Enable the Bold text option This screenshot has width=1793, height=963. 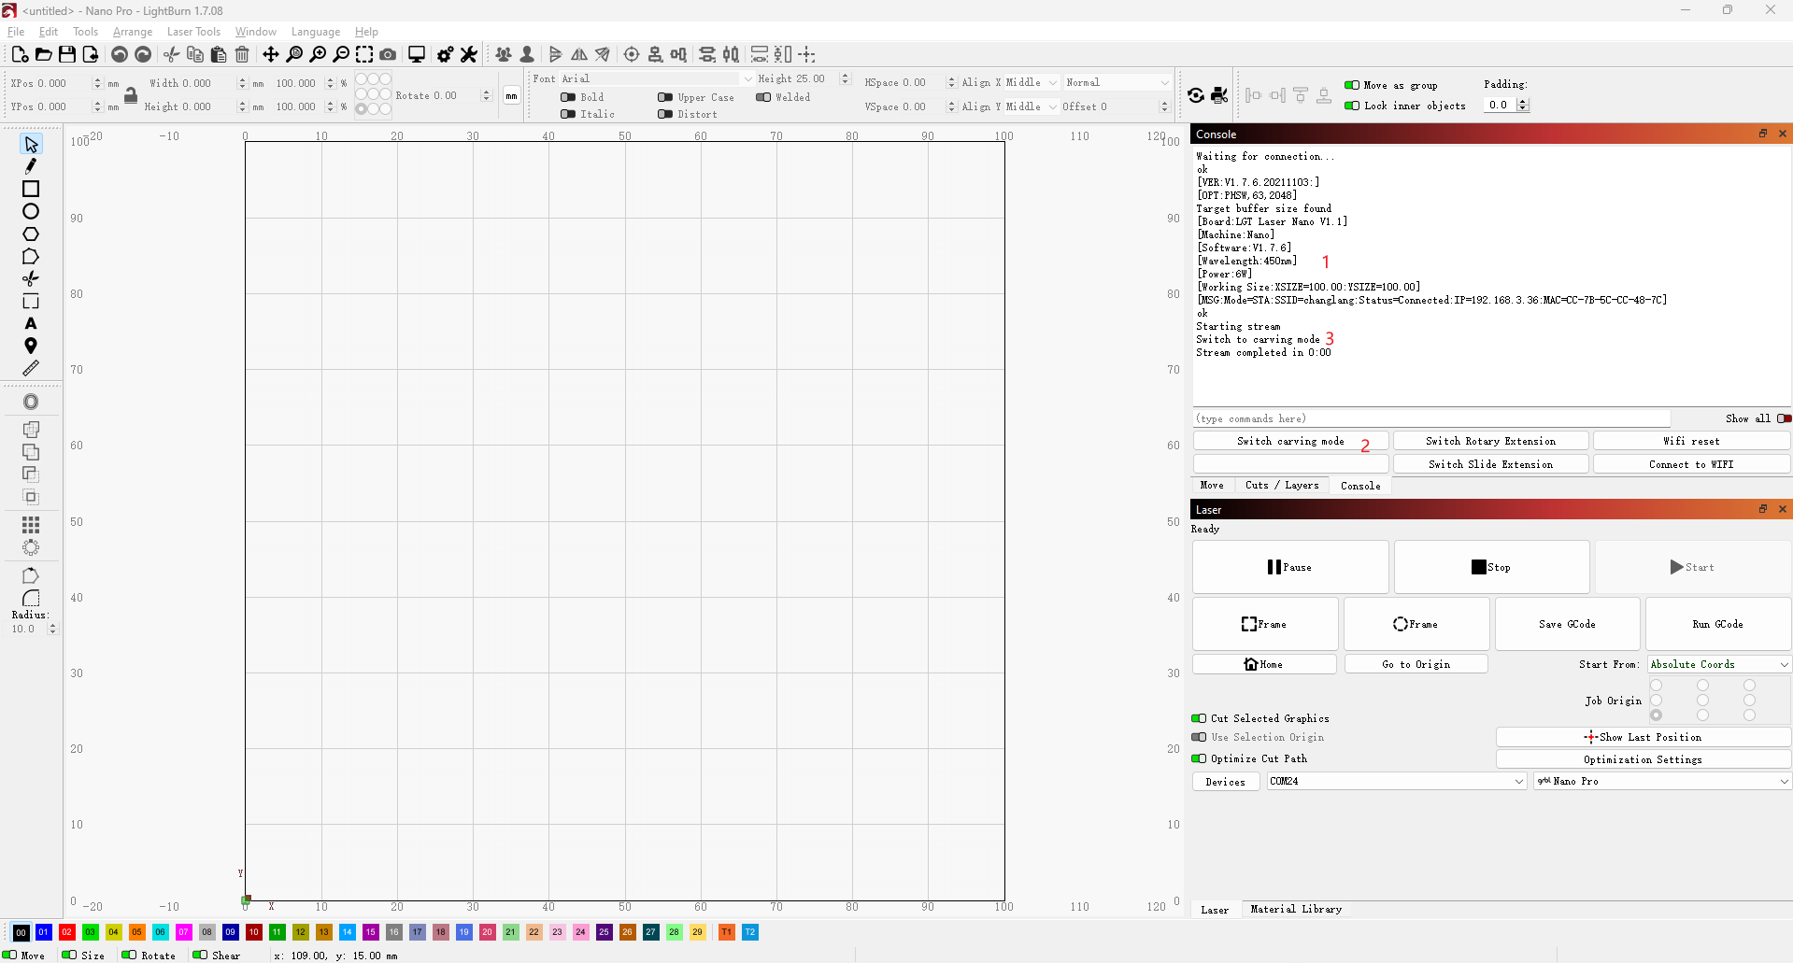click(x=569, y=97)
